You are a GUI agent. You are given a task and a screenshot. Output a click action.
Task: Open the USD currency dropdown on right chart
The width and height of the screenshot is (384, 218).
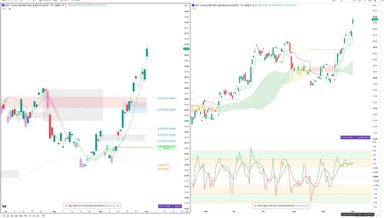coord(375,5)
